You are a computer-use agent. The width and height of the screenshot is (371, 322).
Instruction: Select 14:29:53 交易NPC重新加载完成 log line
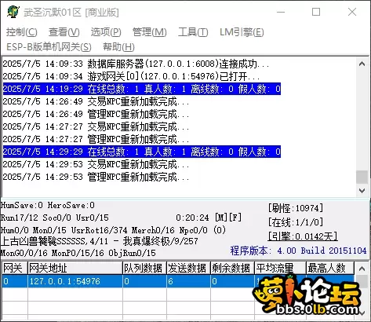(x=96, y=164)
